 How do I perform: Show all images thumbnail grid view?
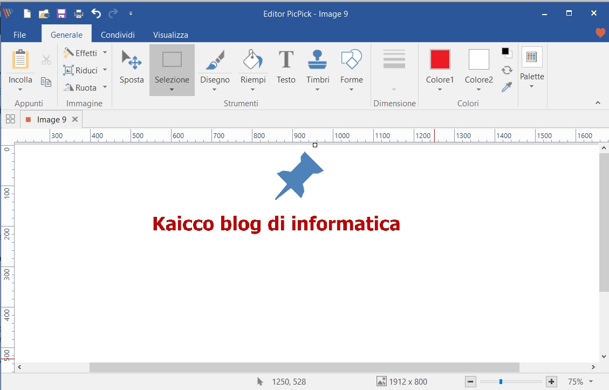[10, 119]
